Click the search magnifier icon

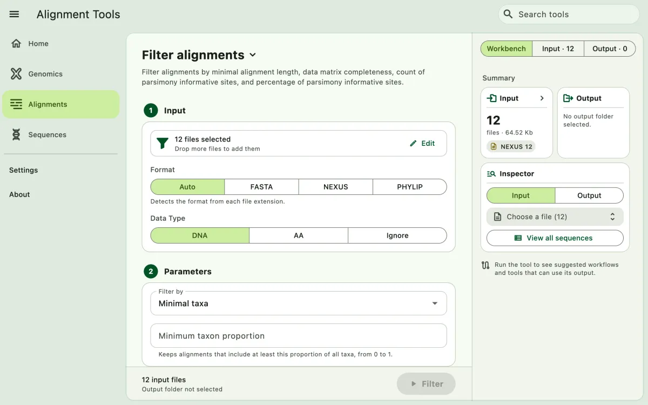tap(508, 14)
